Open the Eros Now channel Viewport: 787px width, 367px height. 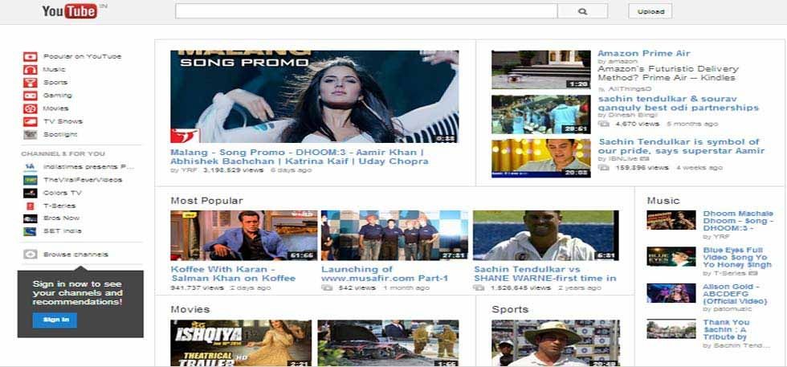61,218
